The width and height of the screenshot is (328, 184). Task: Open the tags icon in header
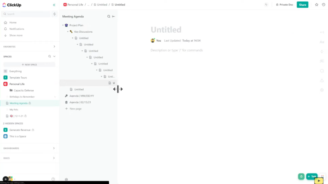coord(266,4)
